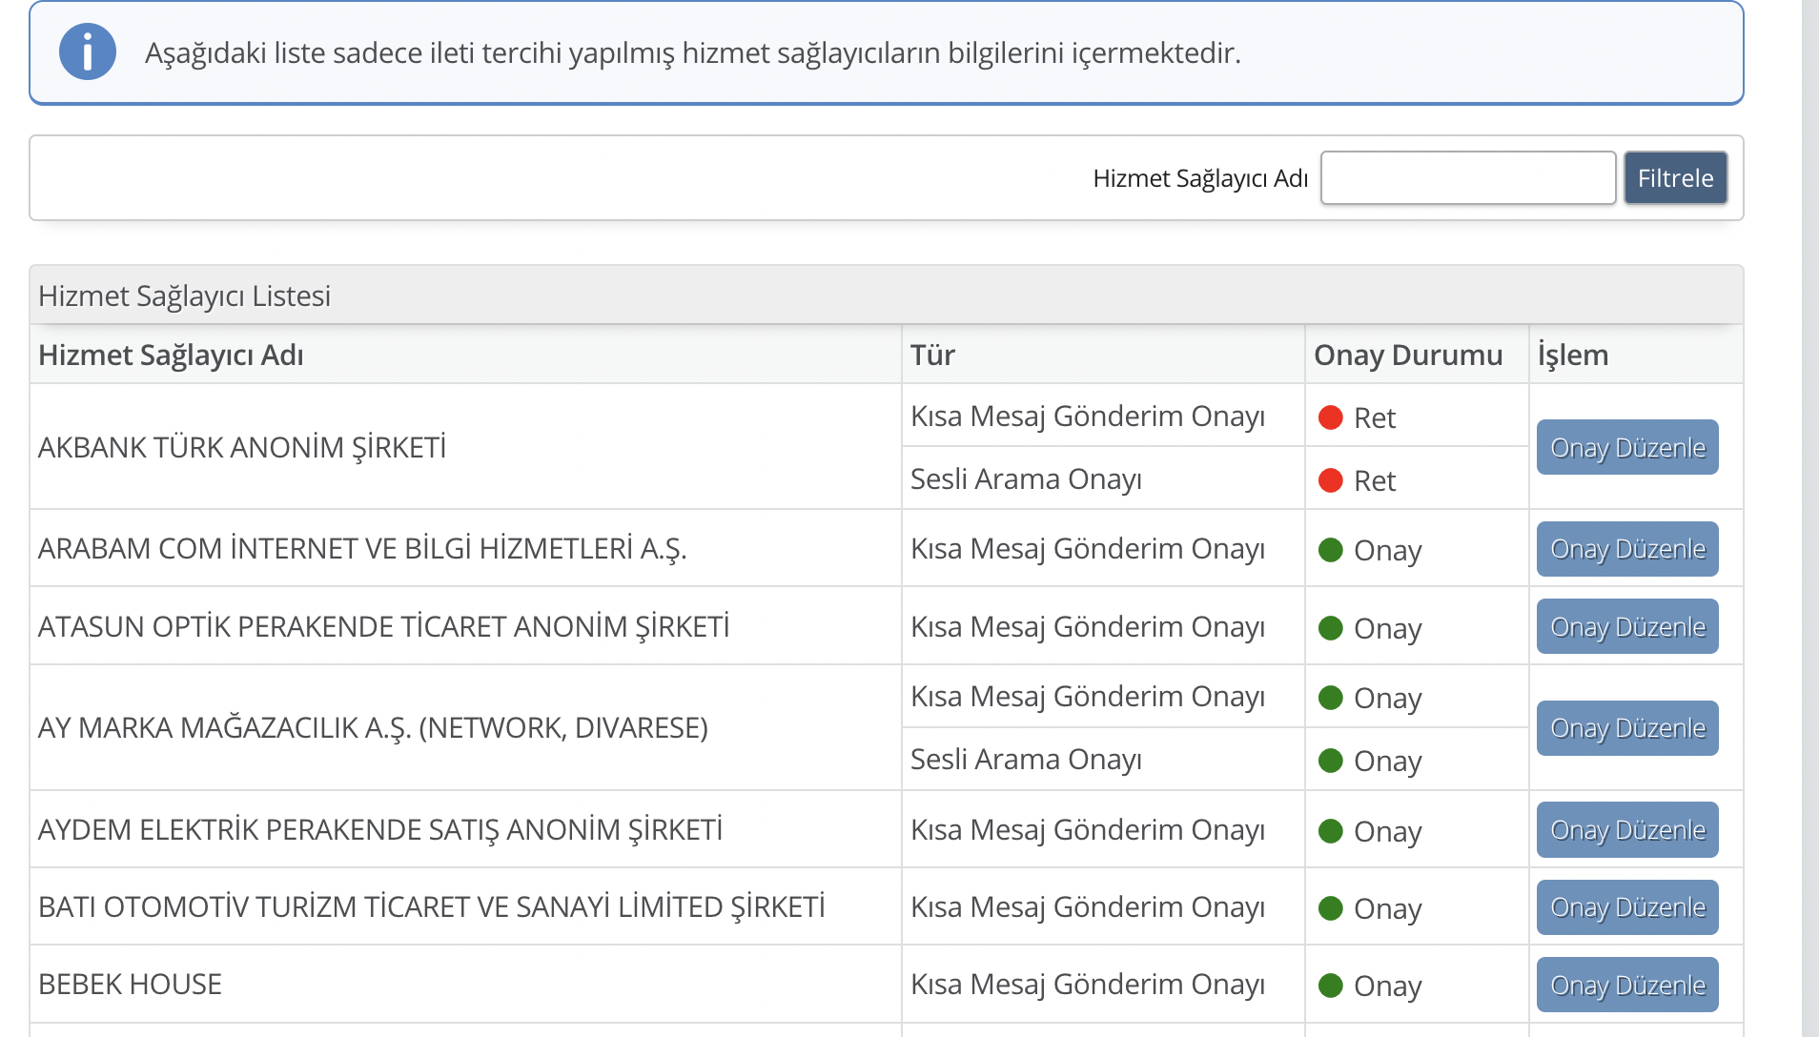Screen dimensions: 1819x1037
Task: Click Onay Düzenle for AYDEM ELEKTRİK
Action: (x=1627, y=829)
